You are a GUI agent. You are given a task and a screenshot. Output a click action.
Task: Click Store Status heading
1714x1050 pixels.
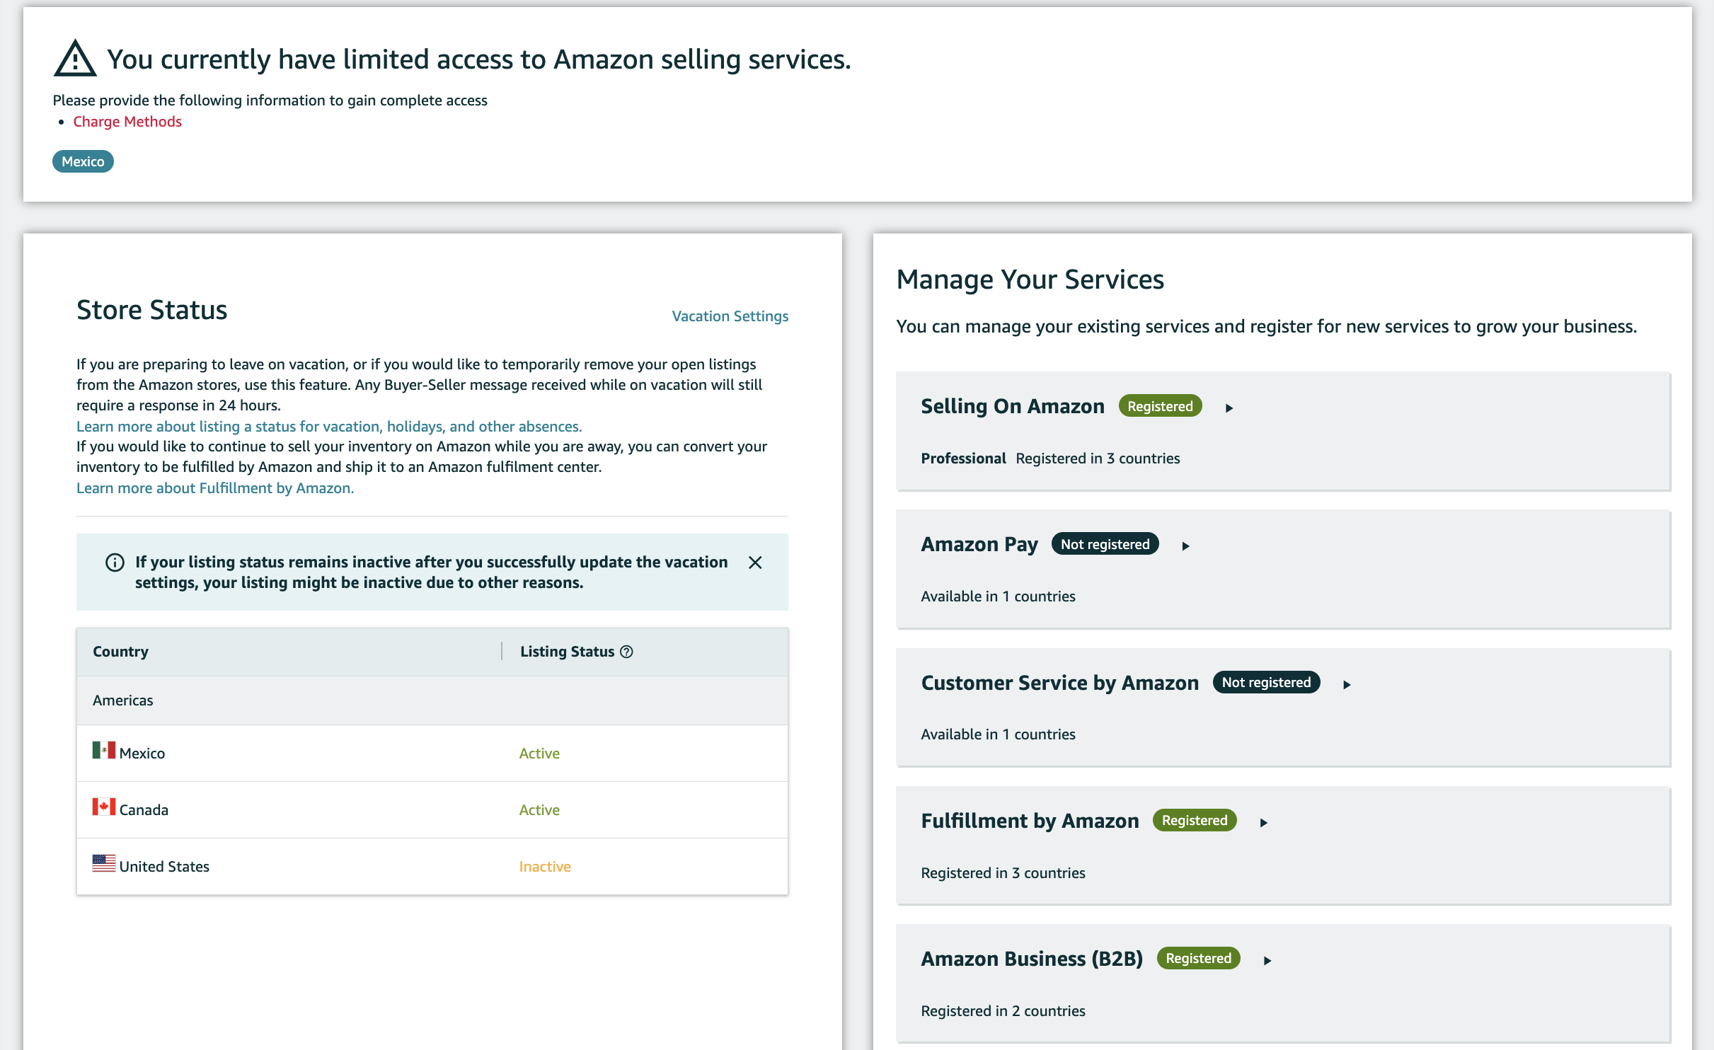pyautogui.click(x=151, y=310)
